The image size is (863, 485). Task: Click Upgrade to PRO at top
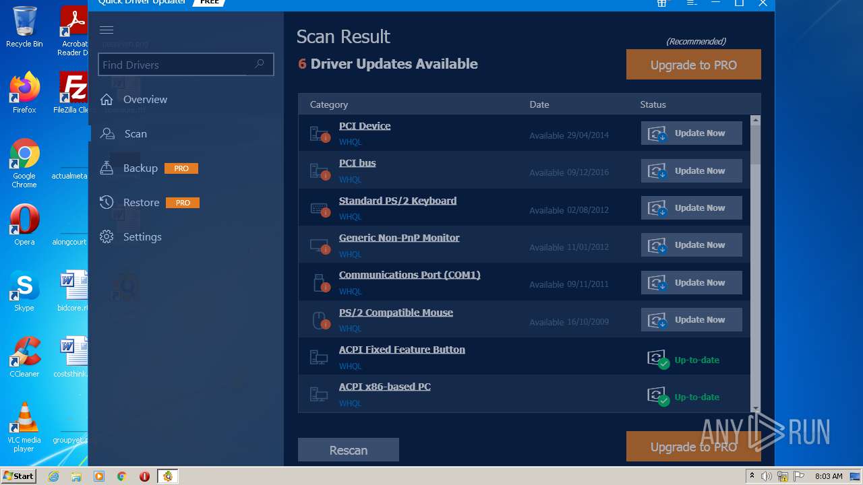pyautogui.click(x=694, y=65)
